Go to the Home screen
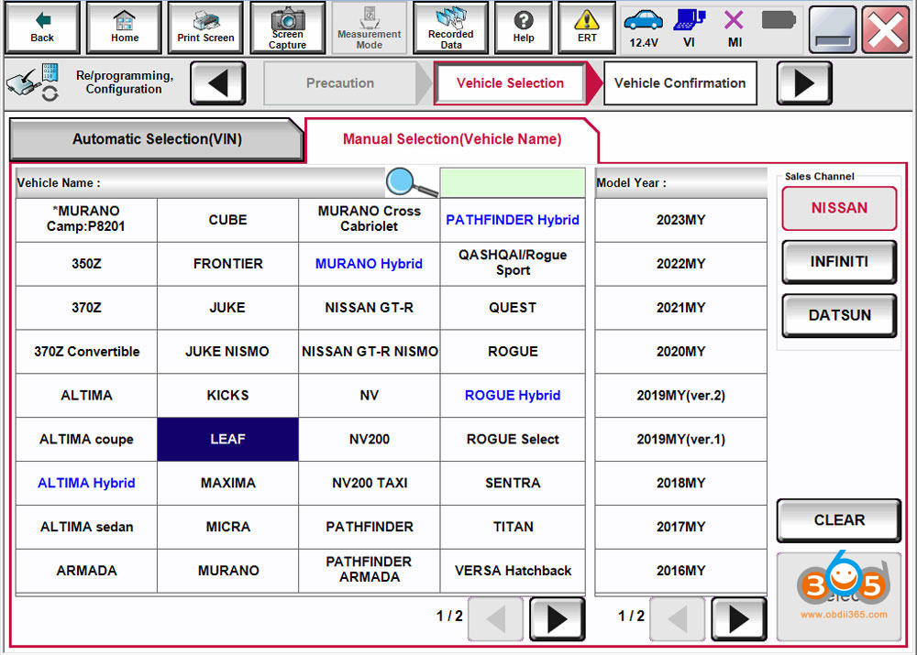 point(125,27)
